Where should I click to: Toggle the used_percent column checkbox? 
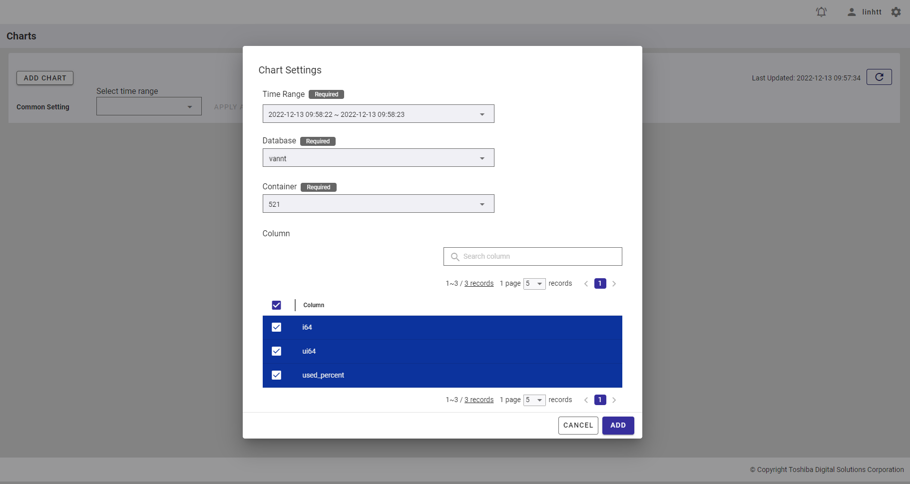pos(276,375)
